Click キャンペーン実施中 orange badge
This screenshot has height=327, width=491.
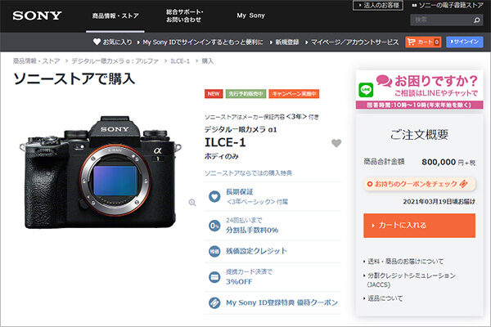pyautogui.click(x=294, y=93)
